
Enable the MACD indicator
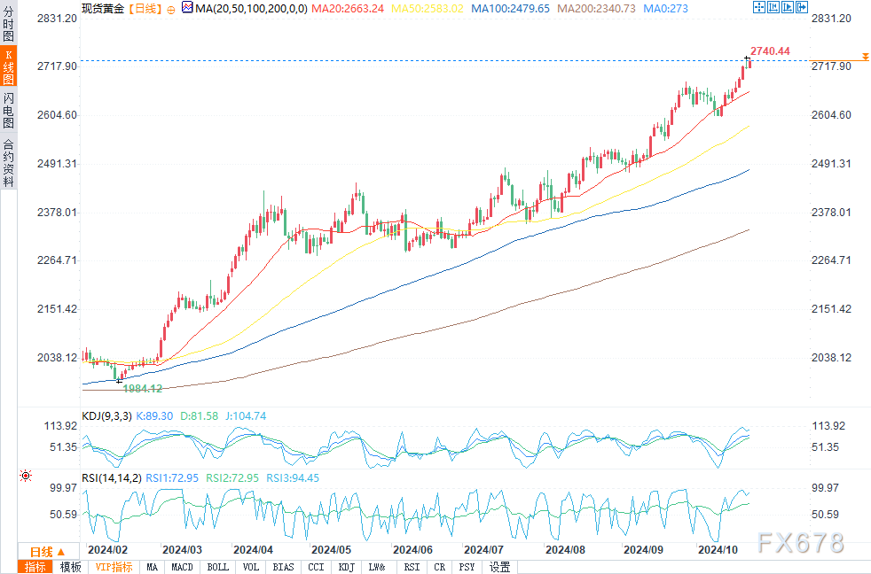click(183, 567)
